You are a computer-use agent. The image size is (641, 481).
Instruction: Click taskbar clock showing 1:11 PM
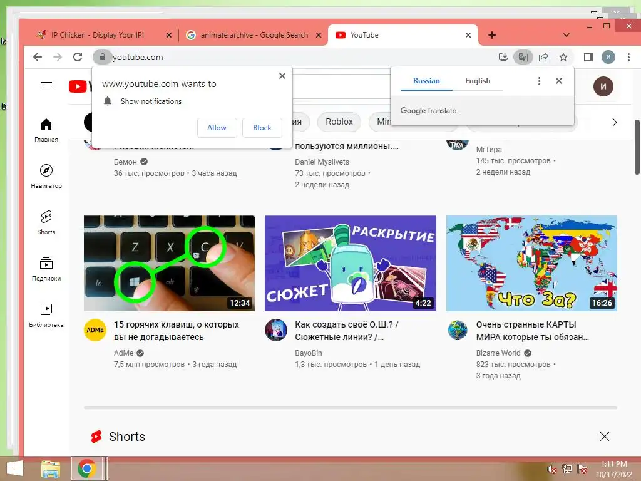[x=613, y=469]
